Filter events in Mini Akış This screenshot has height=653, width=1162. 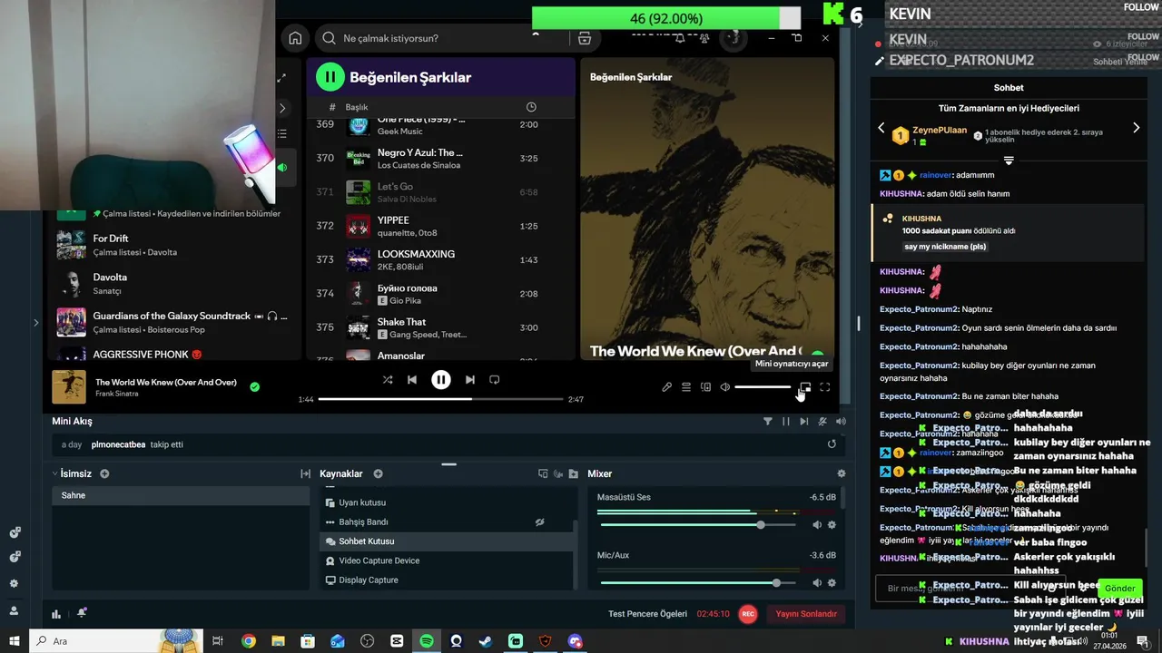coord(768,421)
